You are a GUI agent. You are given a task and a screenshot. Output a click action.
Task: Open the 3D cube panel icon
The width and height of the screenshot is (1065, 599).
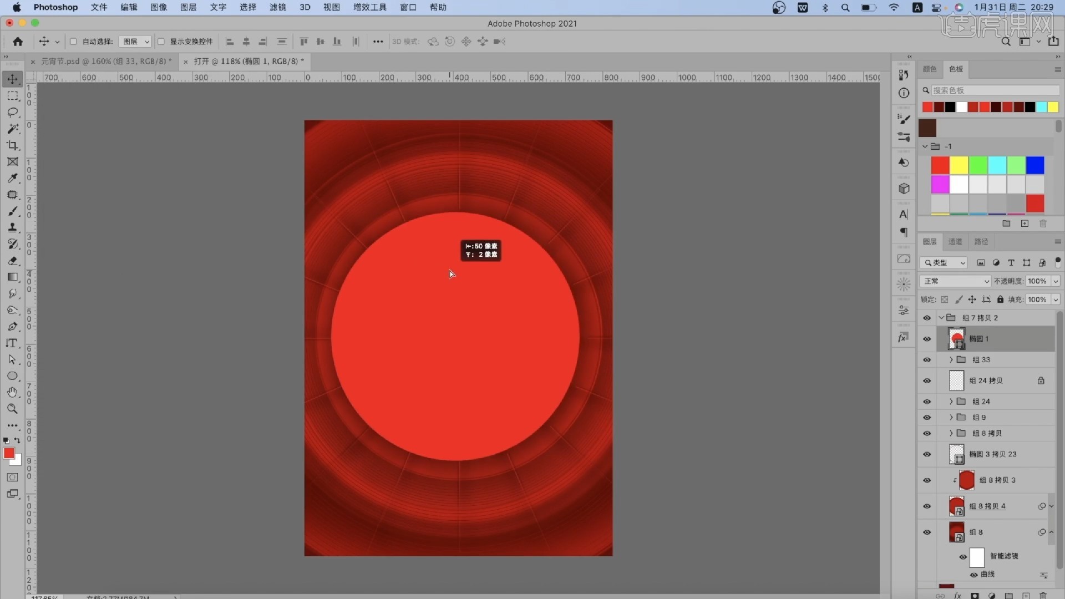tap(904, 189)
